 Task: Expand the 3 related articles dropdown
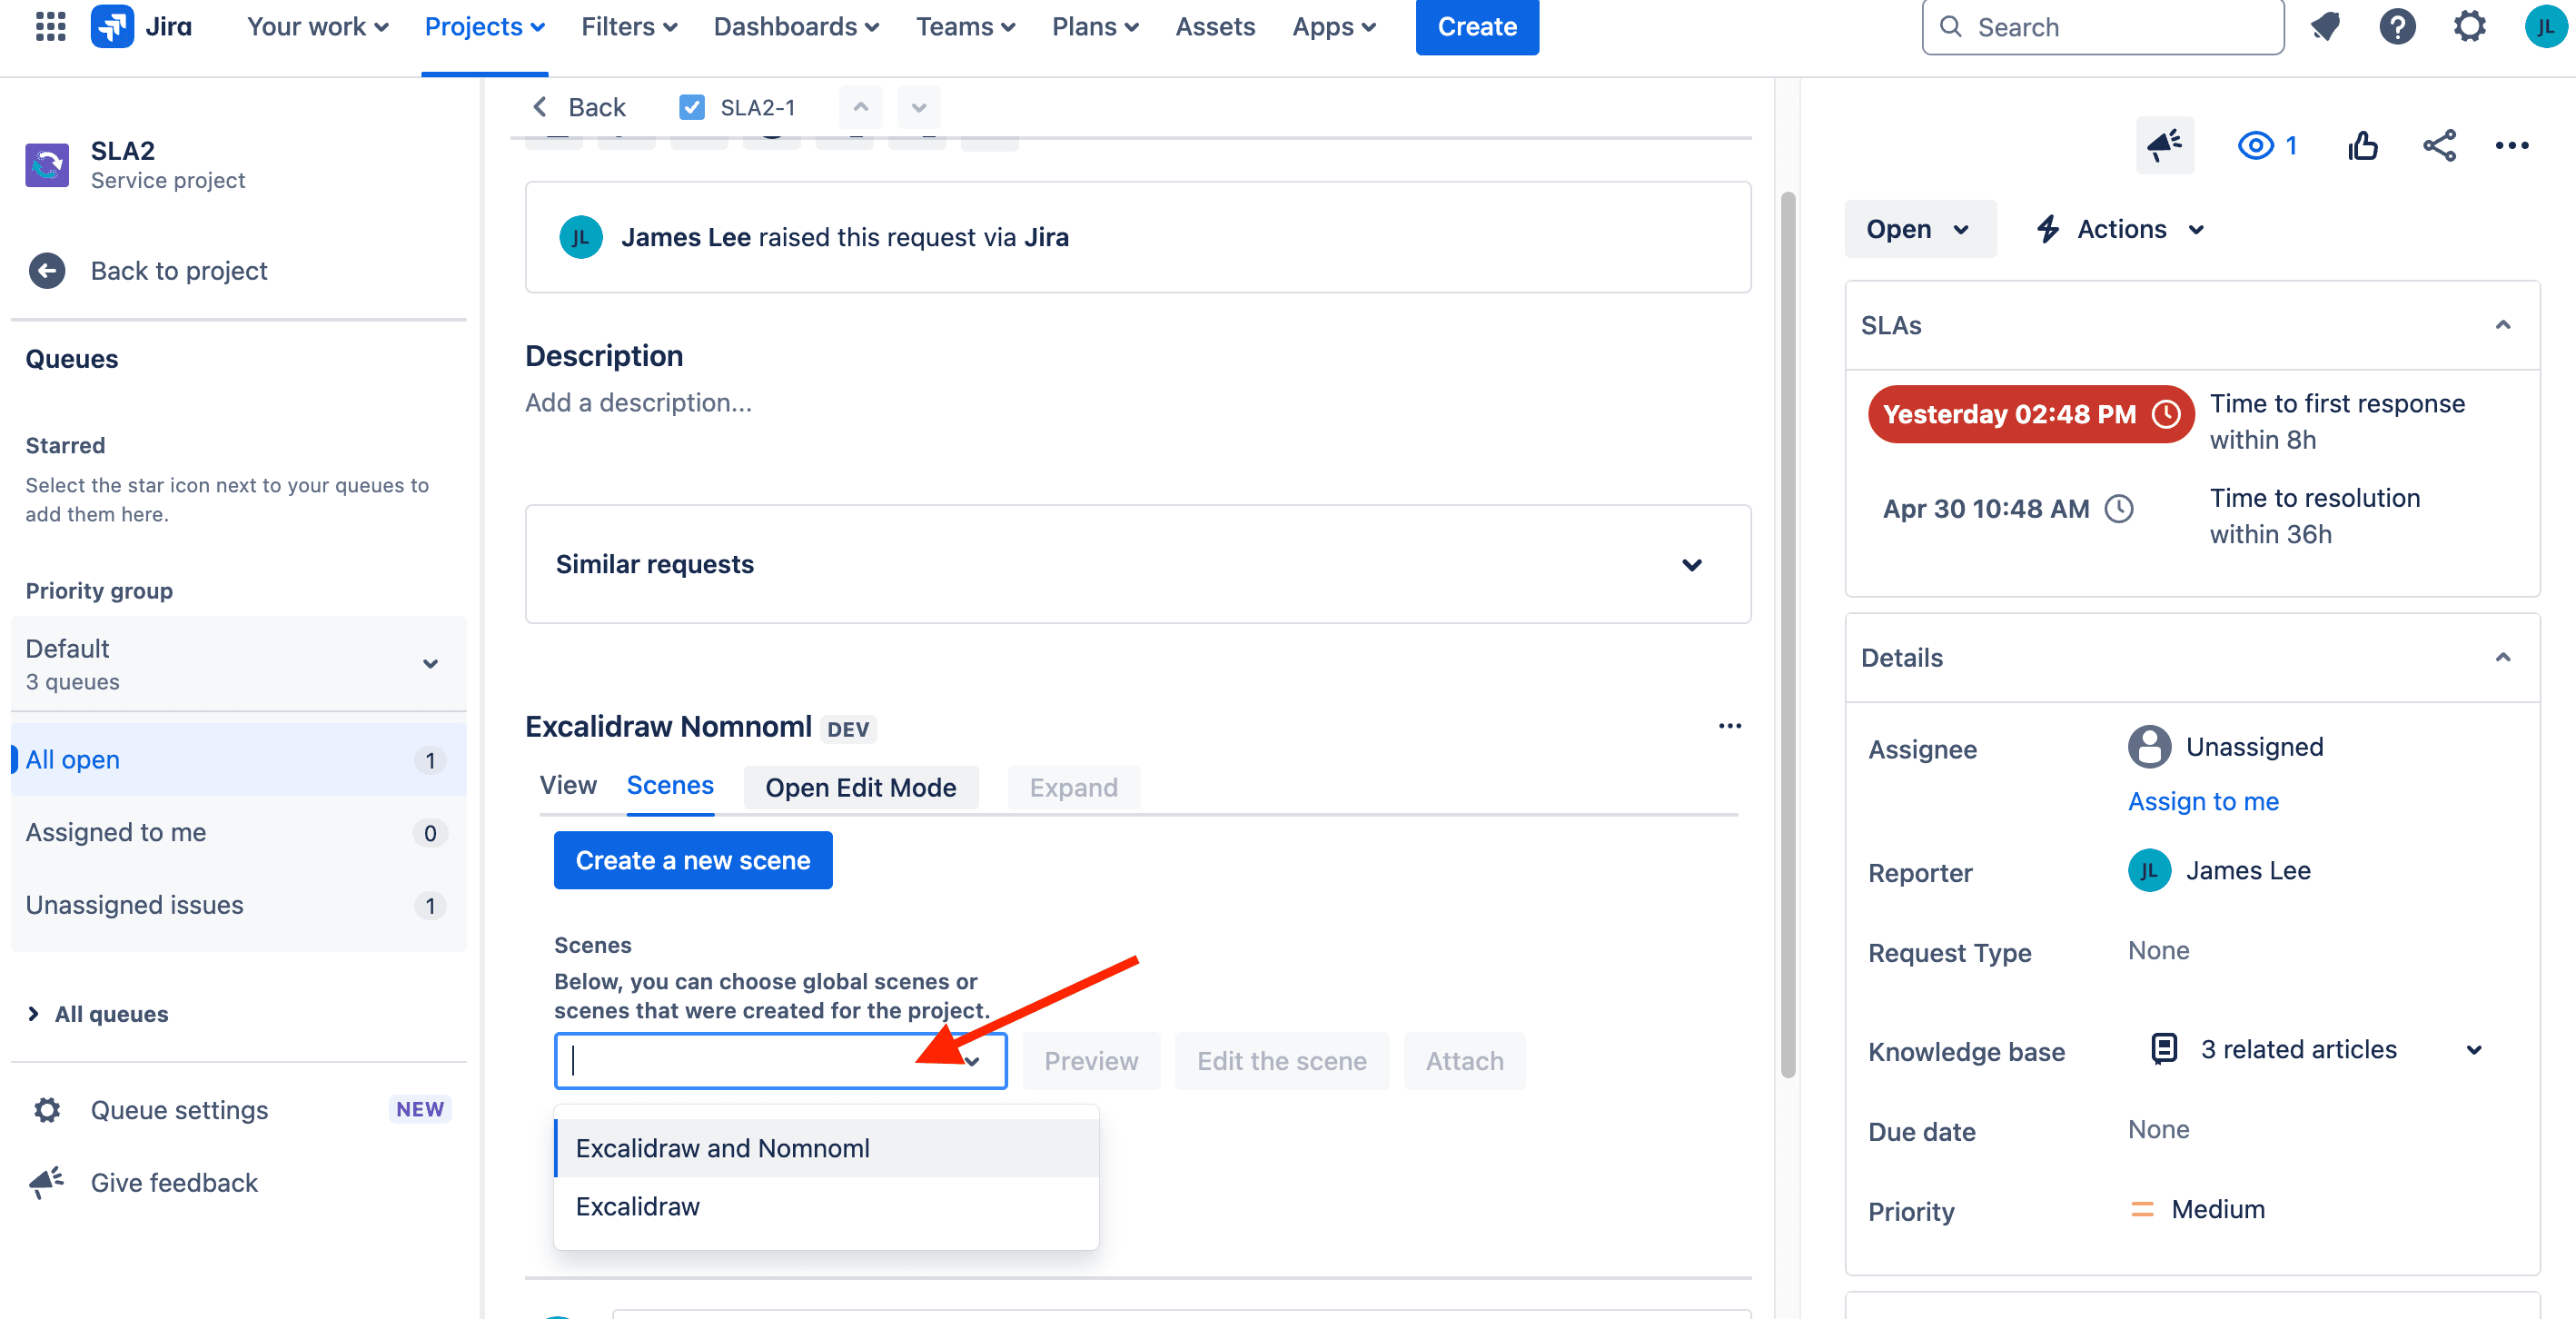[2473, 1050]
